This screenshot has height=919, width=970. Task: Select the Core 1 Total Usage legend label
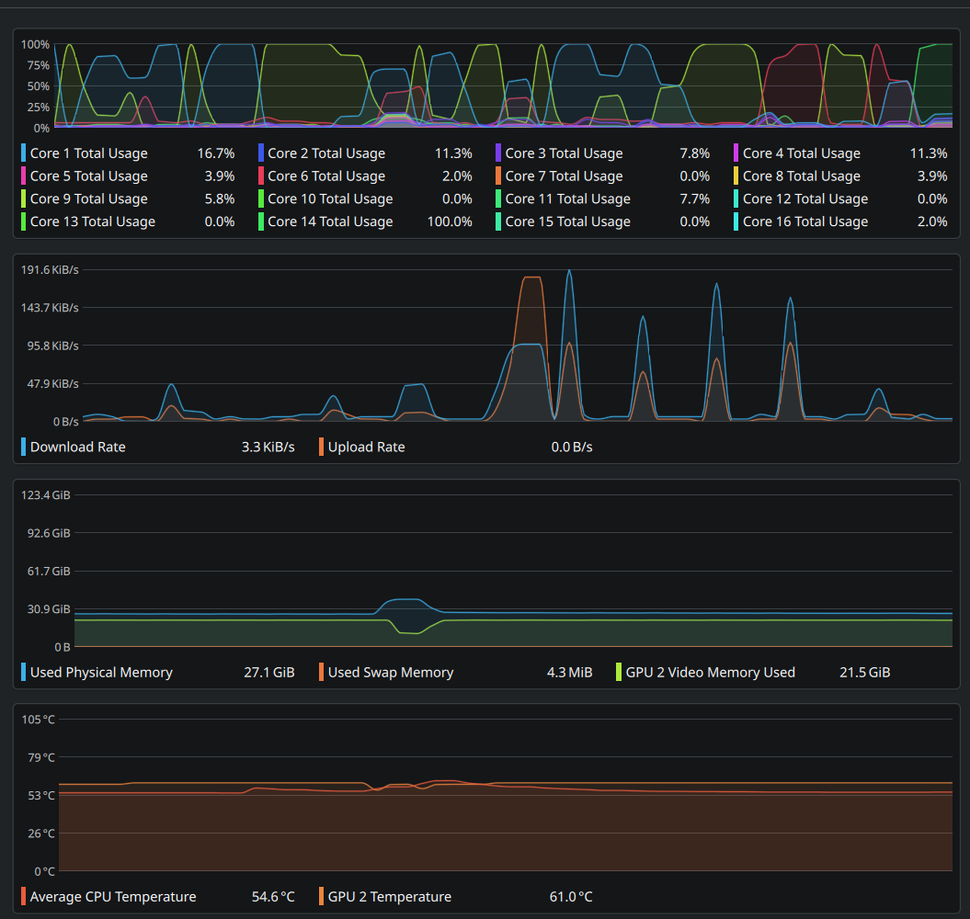89,153
